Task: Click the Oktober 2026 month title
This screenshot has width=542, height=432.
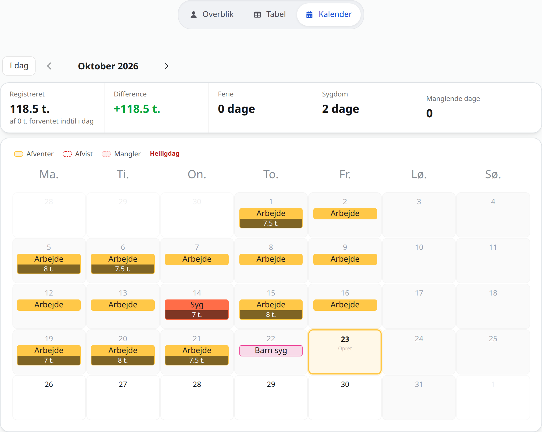Action: (108, 66)
